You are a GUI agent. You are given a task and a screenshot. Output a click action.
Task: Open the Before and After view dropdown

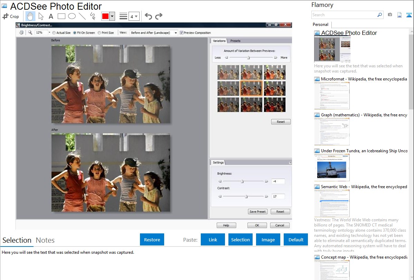154,33
